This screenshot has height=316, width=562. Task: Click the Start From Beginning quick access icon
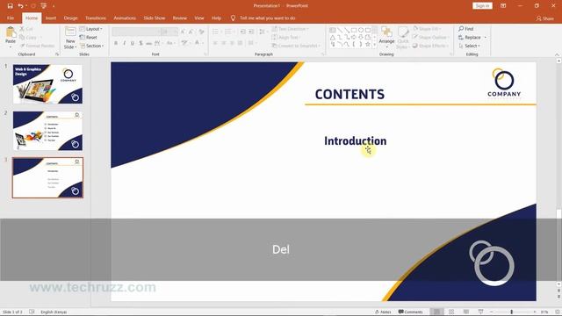click(43, 6)
